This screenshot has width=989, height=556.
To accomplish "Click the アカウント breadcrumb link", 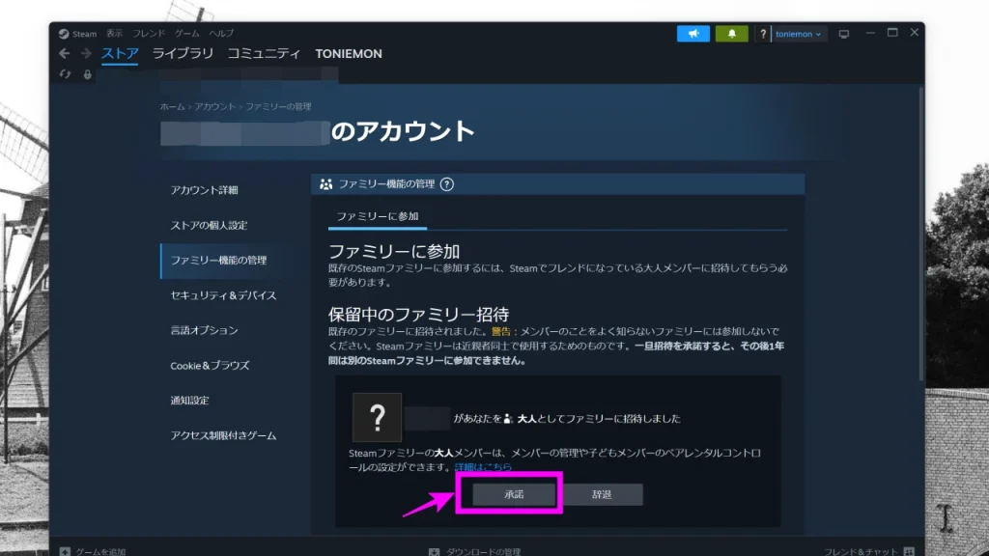I will point(215,106).
